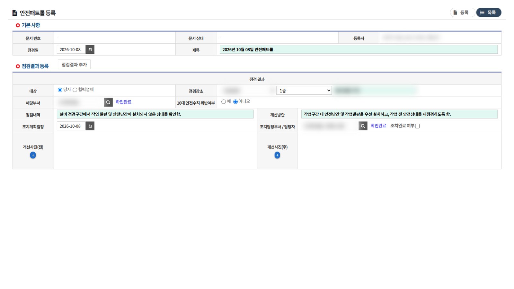This screenshot has width=514, height=289.
Task: Click the 등록 button at top right
Action: [x=462, y=13]
